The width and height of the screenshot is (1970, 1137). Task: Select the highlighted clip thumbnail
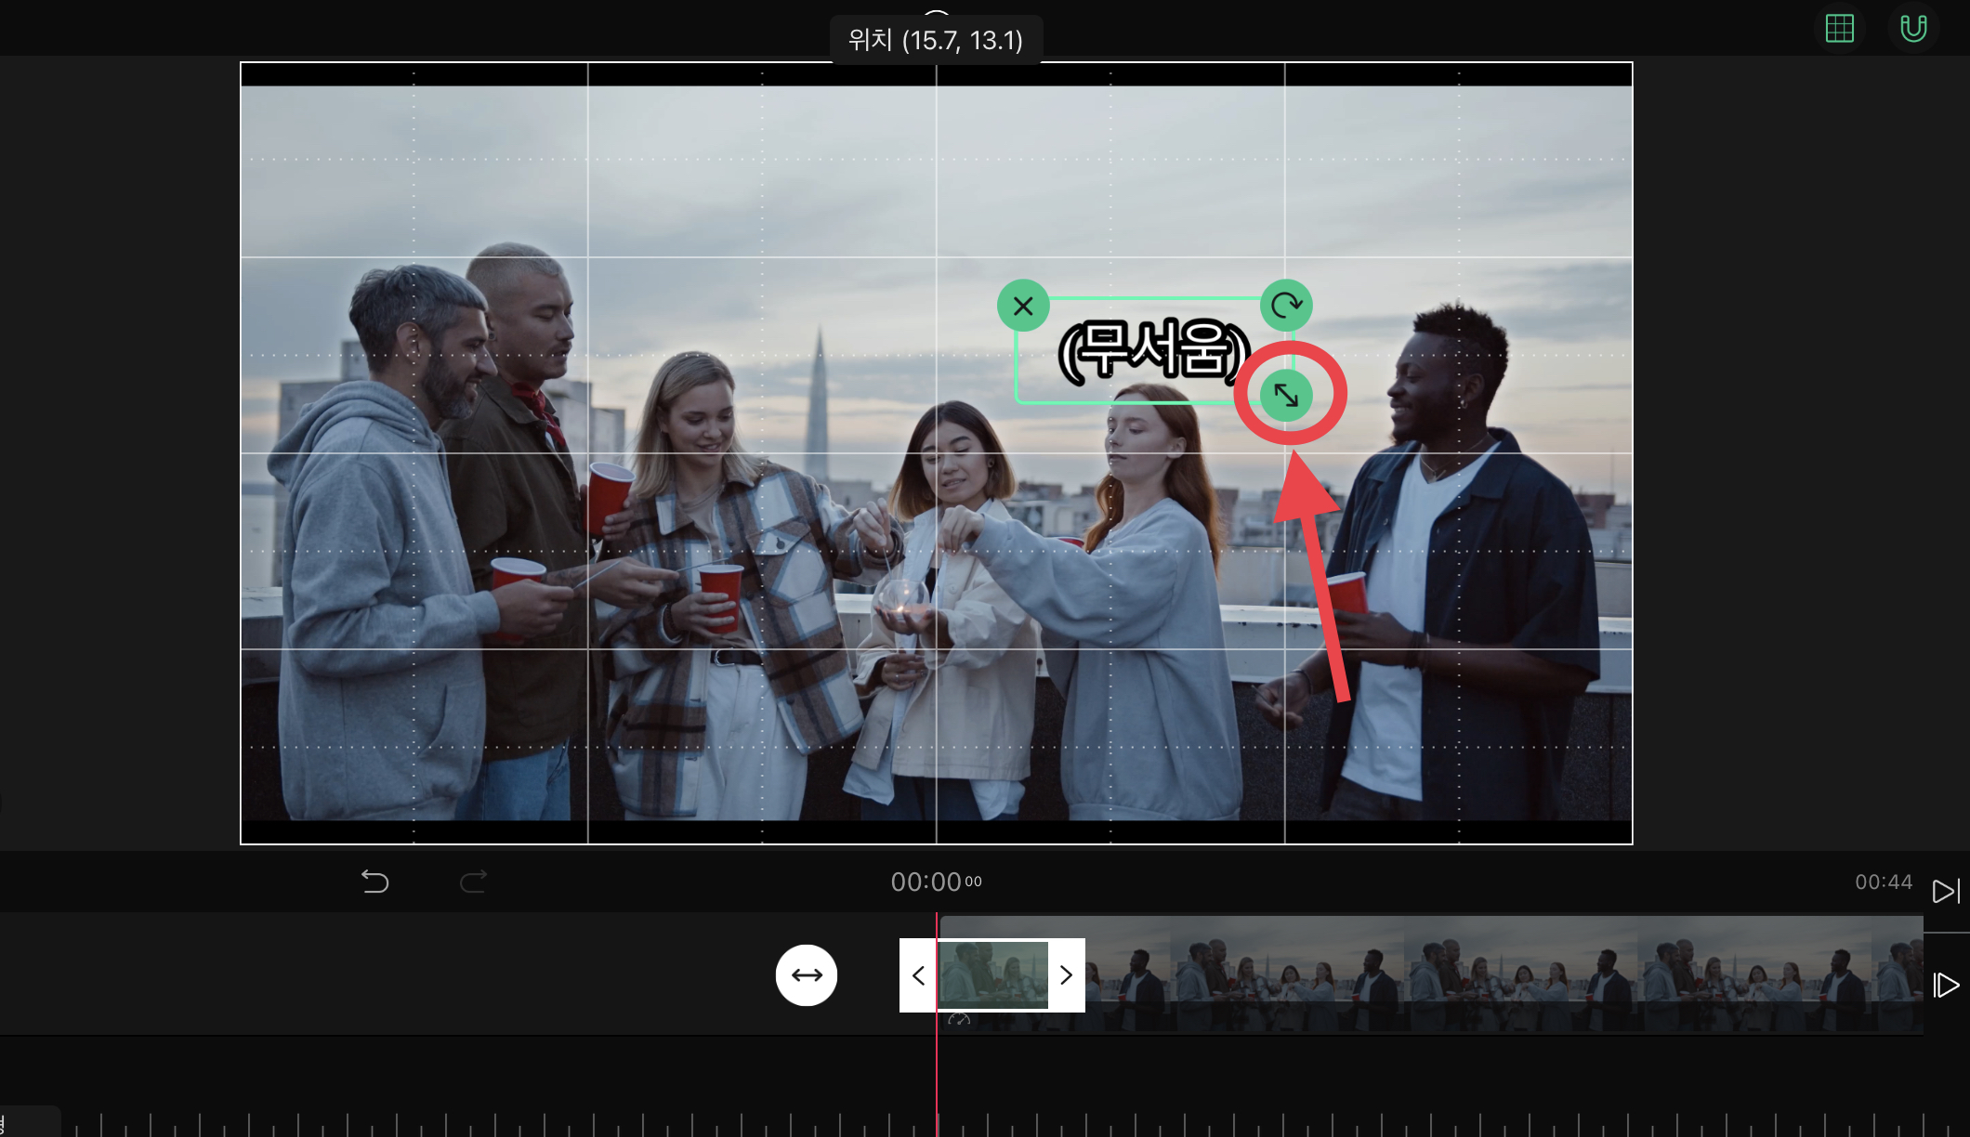click(x=992, y=975)
